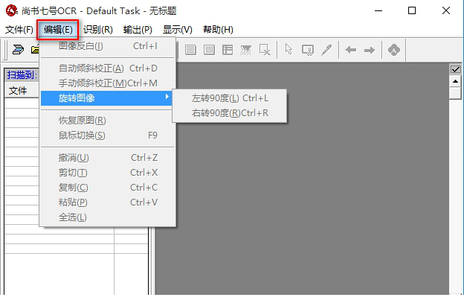The height and width of the screenshot is (306, 464).
Task: Open the 文件(F) menu
Action: point(19,30)
